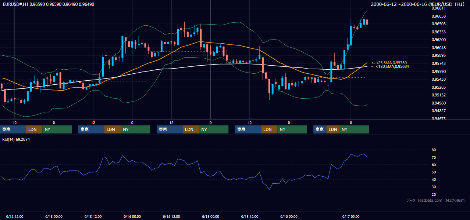Click the 6/17 00:00 time axis label
Image resolution: width=470 pixels, height=220 pixels.
click(351, 216)
